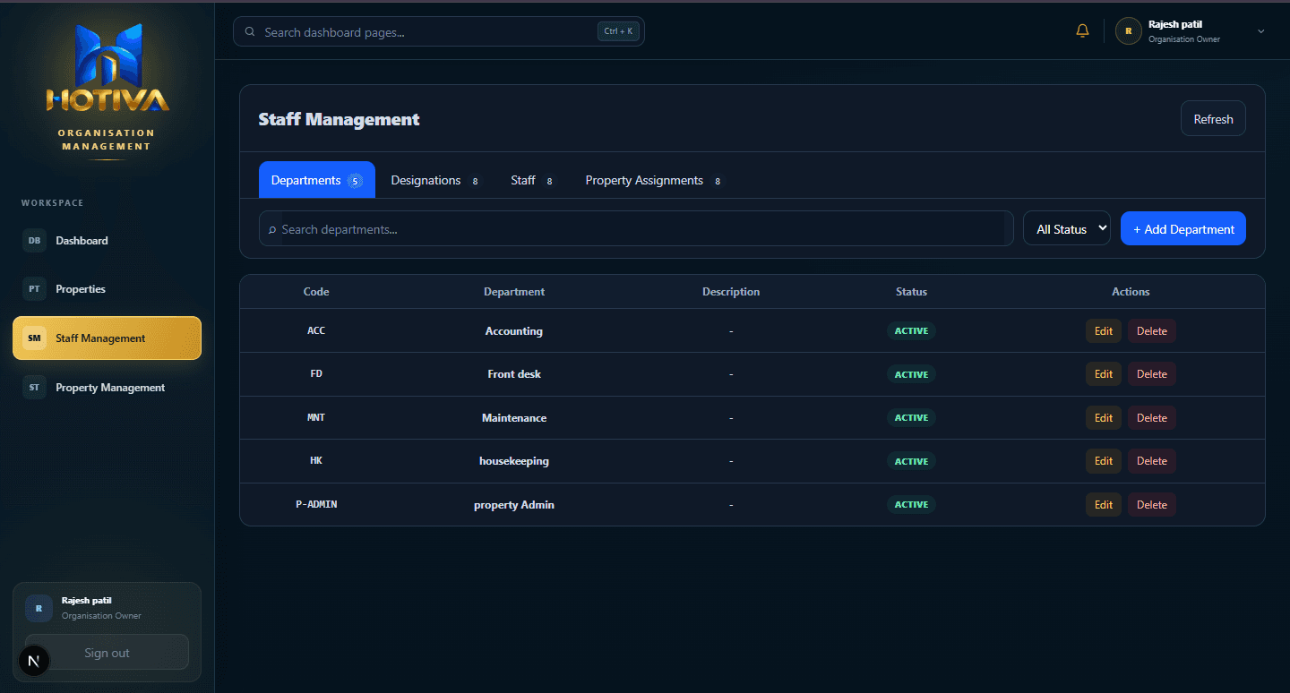Open the Property Assignments tab
Screen dimensions: 1290x693
653,180
